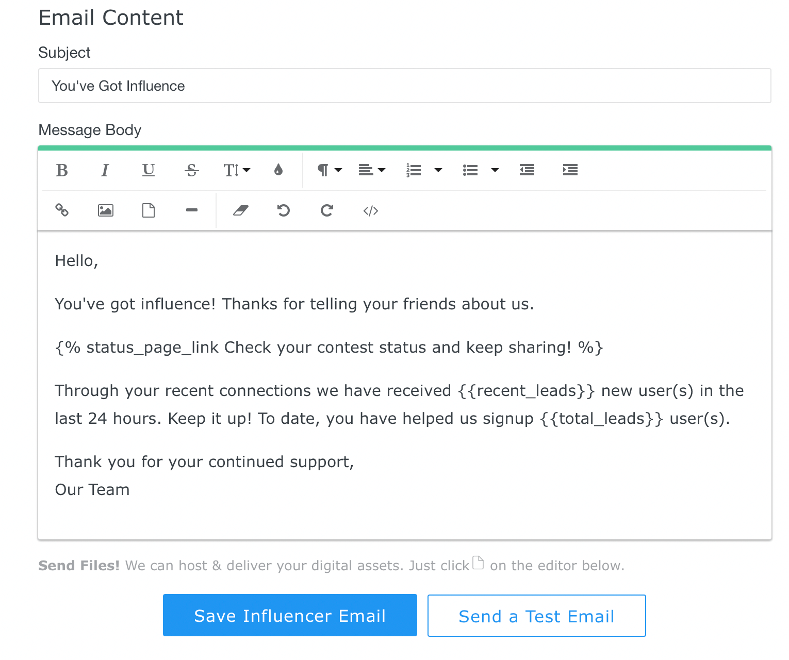
Task: Open the font size dropdown
Action: 236,170
